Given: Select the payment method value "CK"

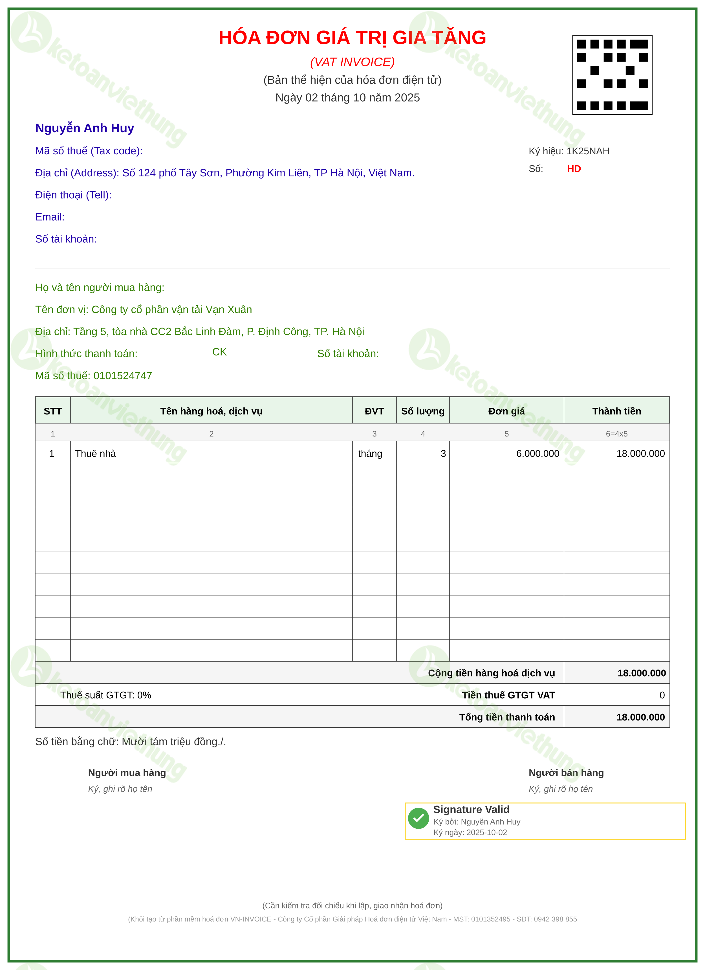Looking at the screenshot, I should [x=219, y=352].
